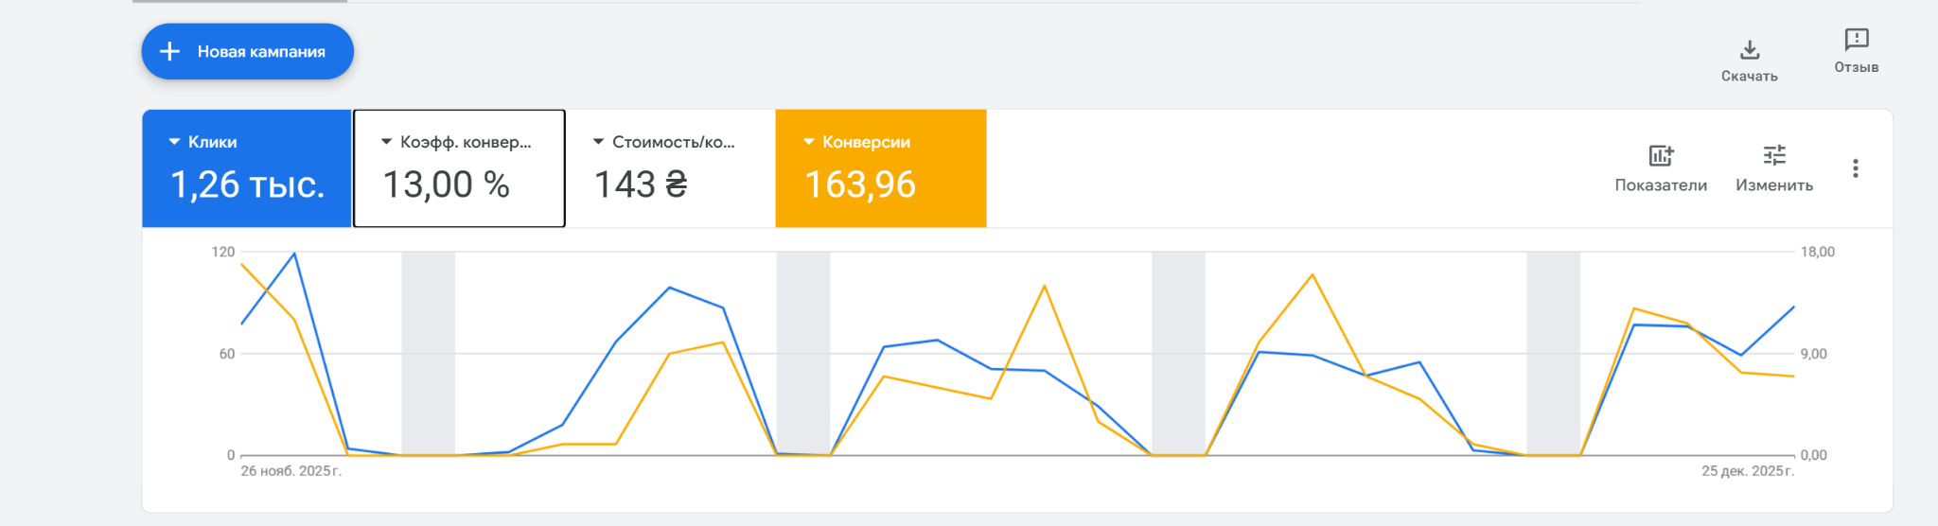Expand the Коэфф. конвер... dropdown arrow
The height and width of the screenshot is (526, 1938).
(x=386, y=142)
